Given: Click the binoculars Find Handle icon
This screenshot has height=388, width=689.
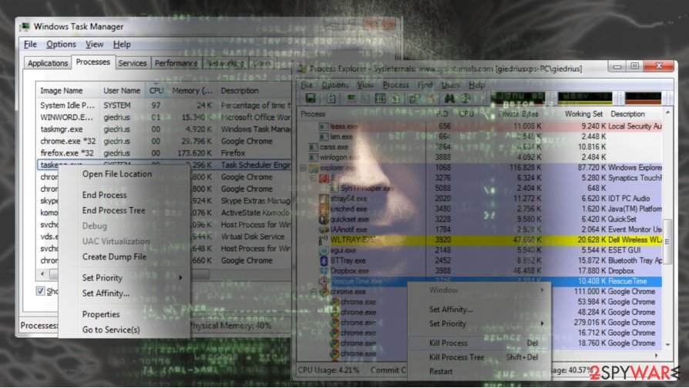Looking at the screenshot, I should [449, 99].
